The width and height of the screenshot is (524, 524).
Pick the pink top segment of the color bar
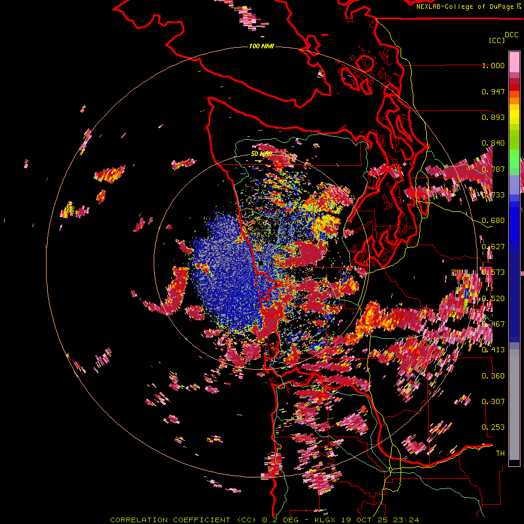[x=514, y=62]
